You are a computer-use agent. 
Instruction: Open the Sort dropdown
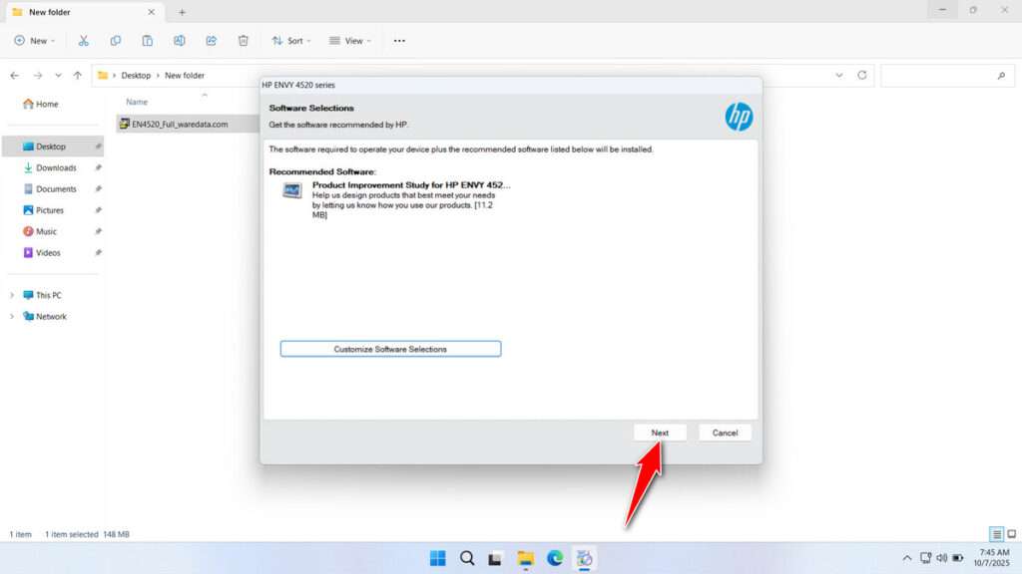click(290, 40)
